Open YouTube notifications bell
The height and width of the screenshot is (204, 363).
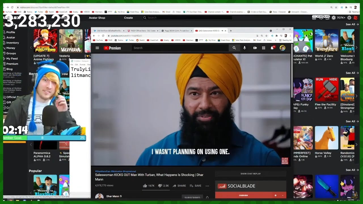pos(272,48)
